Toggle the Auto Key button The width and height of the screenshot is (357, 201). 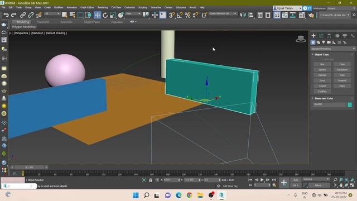pyautogui.click(x=296, y=180)
